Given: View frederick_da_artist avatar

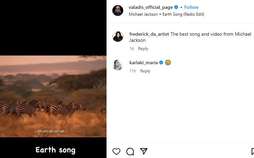Looking at the screenshot, I should tap(118, 36).
